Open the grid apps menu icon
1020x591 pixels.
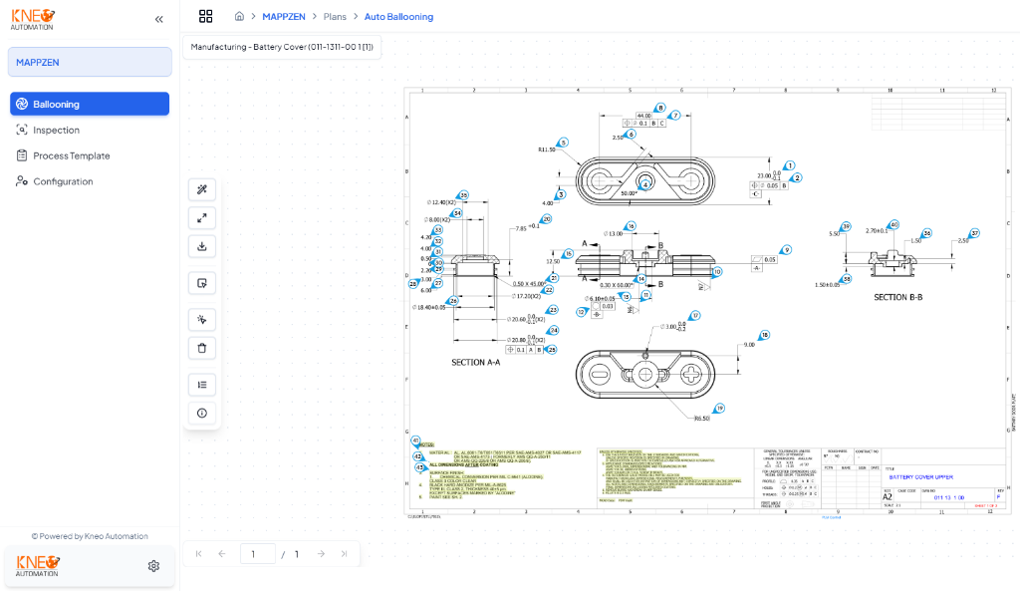coord(205,16)
